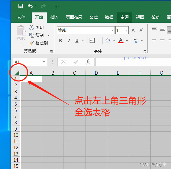Apply fill color with paint bucket
This screenshot has width=171, height=169.
point(108,41)
